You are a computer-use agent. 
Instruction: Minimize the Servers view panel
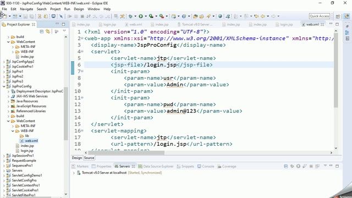pos(331,166)
